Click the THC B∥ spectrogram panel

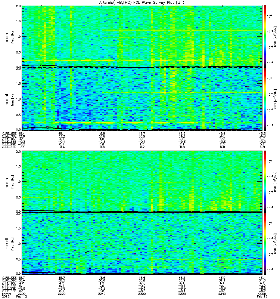142,244
